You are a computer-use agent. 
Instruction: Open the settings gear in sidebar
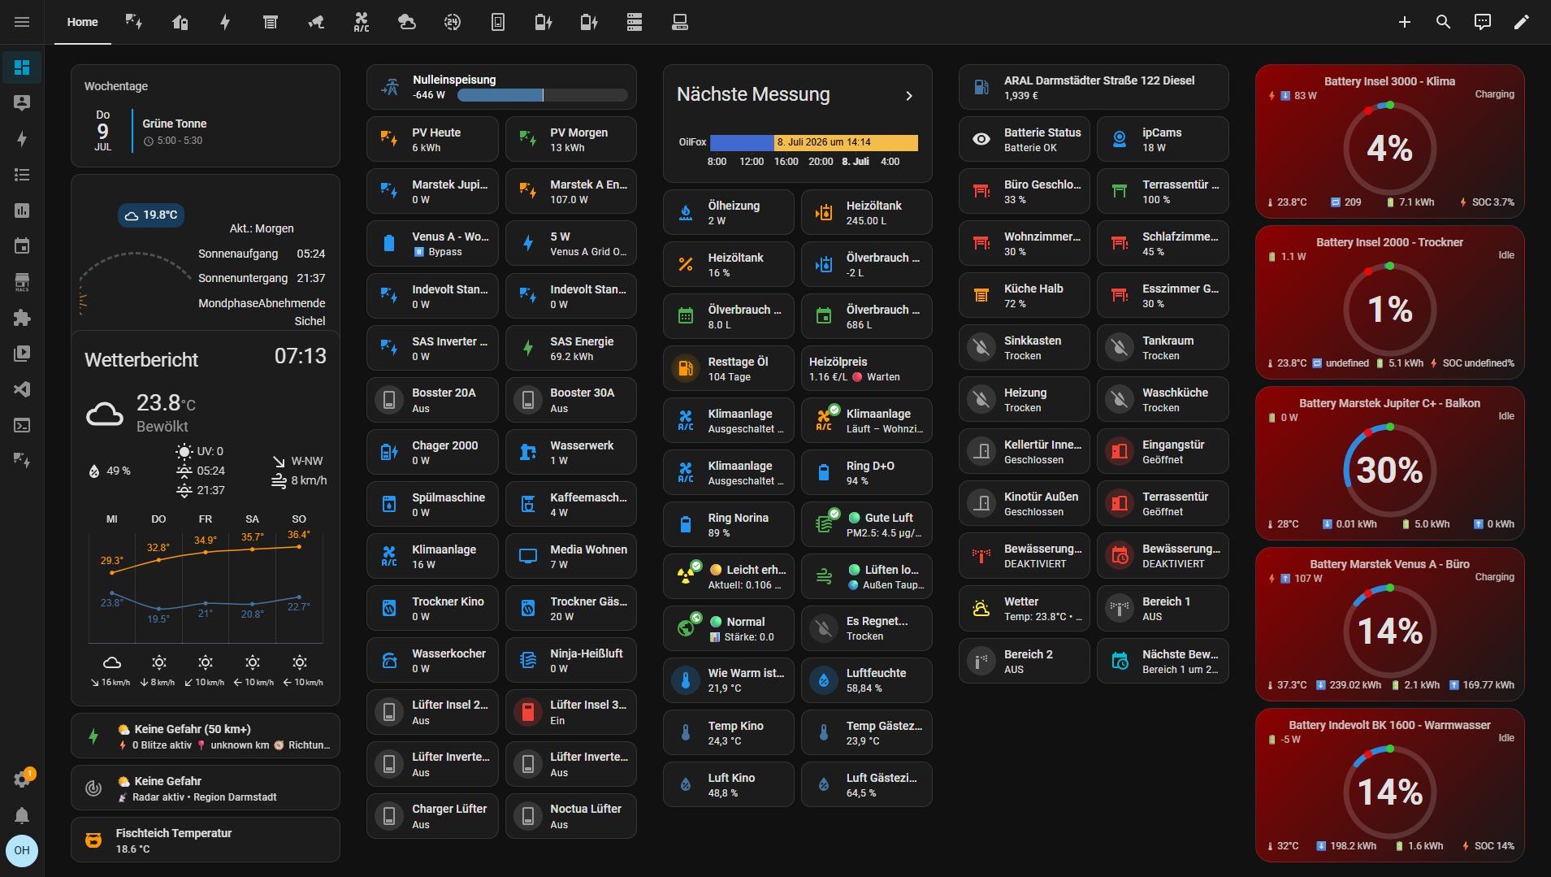(22, 779)
